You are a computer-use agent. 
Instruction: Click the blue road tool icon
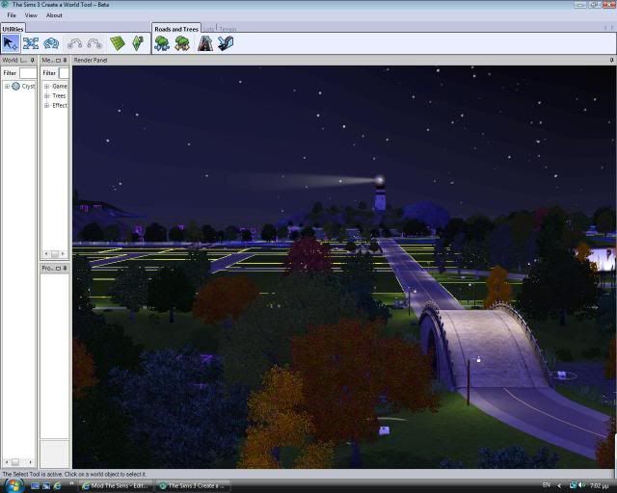click(225, 43)
